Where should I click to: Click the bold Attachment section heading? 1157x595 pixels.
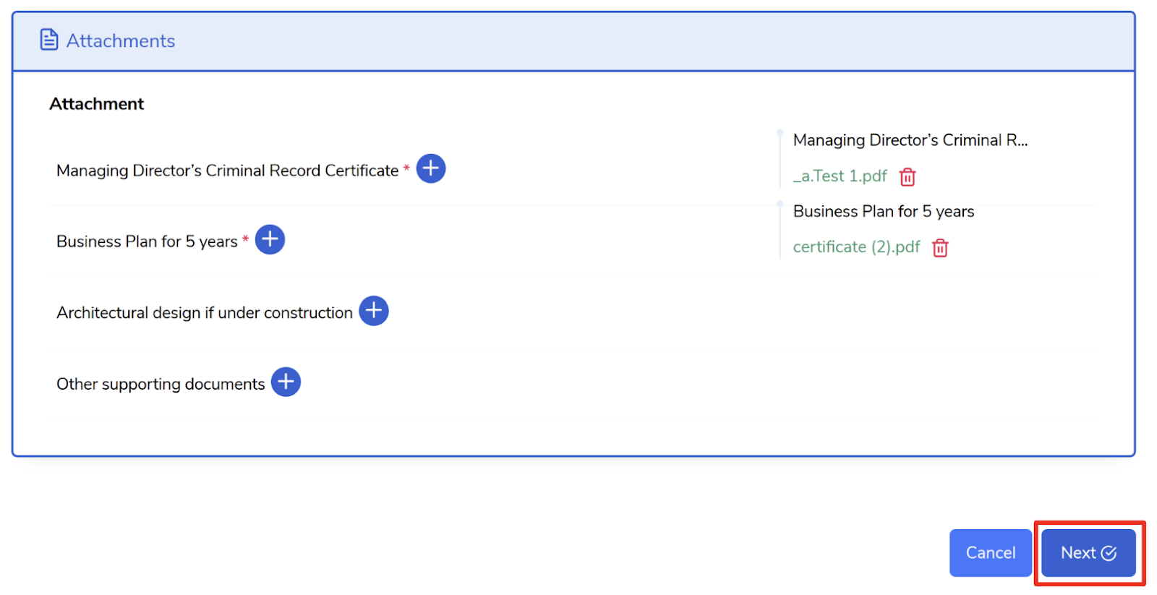click(97, 104)
